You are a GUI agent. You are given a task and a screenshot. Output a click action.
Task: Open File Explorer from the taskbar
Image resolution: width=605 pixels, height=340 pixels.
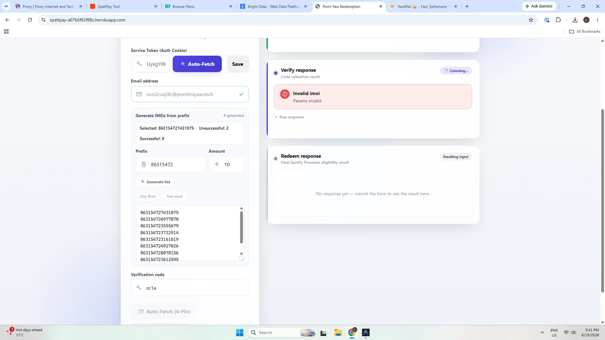click(338, 332)
